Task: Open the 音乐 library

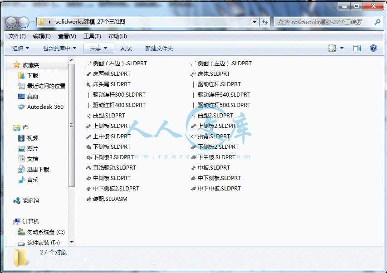Action: [33, 180]
